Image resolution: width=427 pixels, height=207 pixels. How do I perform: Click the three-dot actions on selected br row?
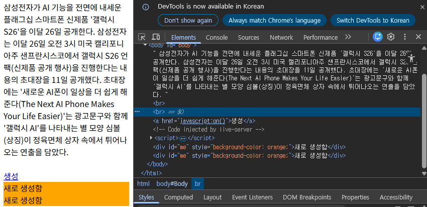click(137, 112)
